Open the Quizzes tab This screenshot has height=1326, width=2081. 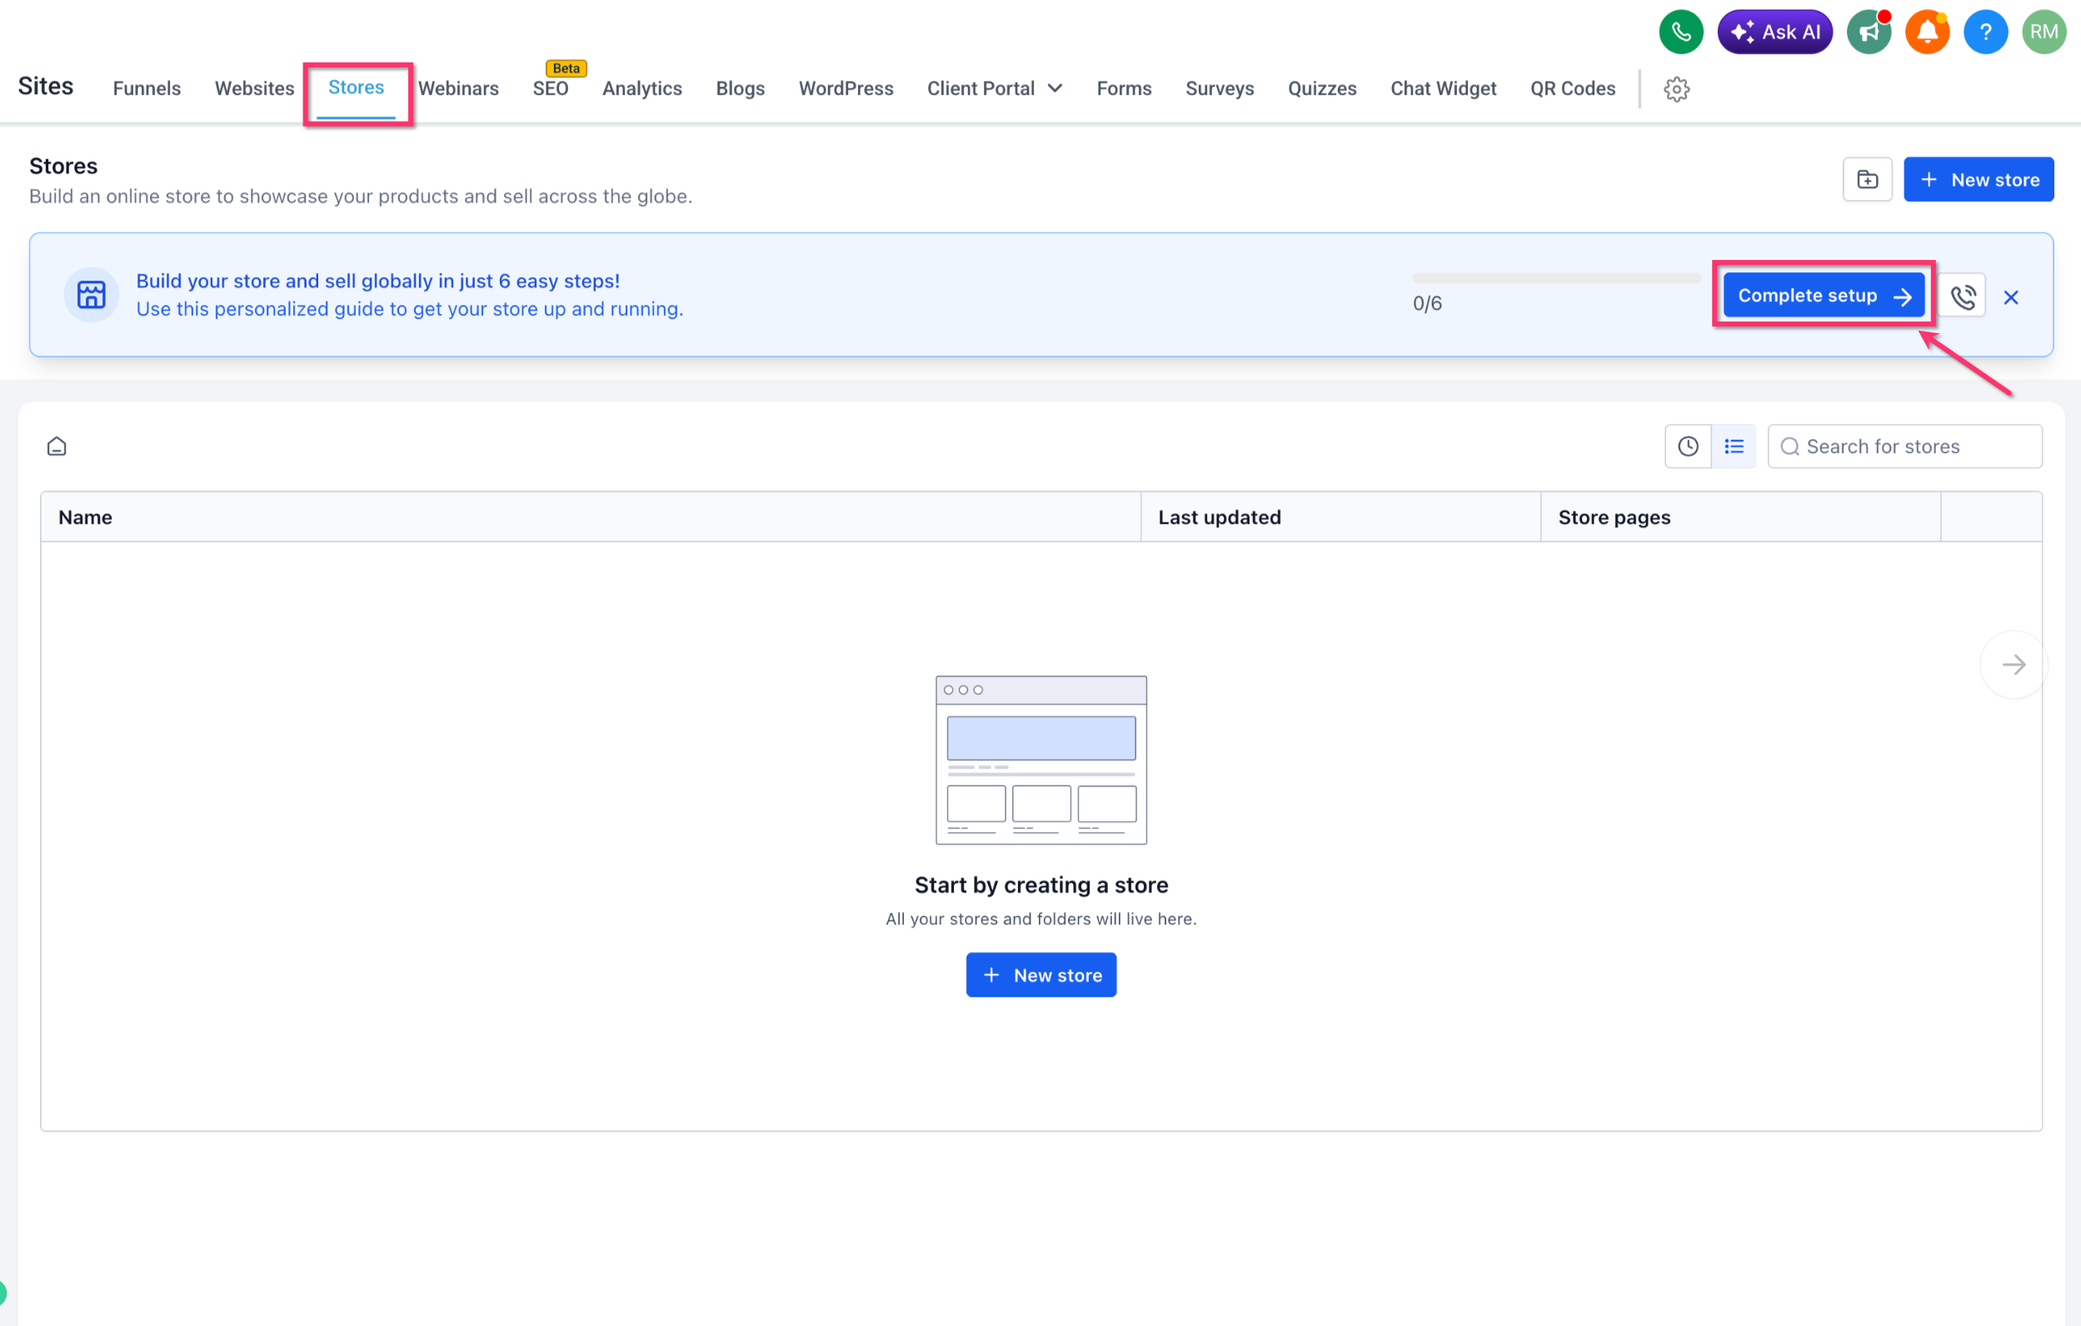pyautogui.click(x=1321, y=88)
